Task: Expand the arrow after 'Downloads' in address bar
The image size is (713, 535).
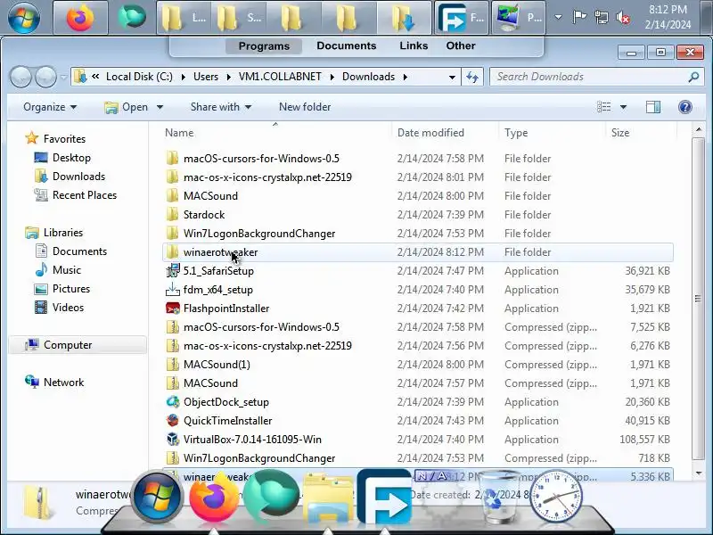Action: [406, 77]
